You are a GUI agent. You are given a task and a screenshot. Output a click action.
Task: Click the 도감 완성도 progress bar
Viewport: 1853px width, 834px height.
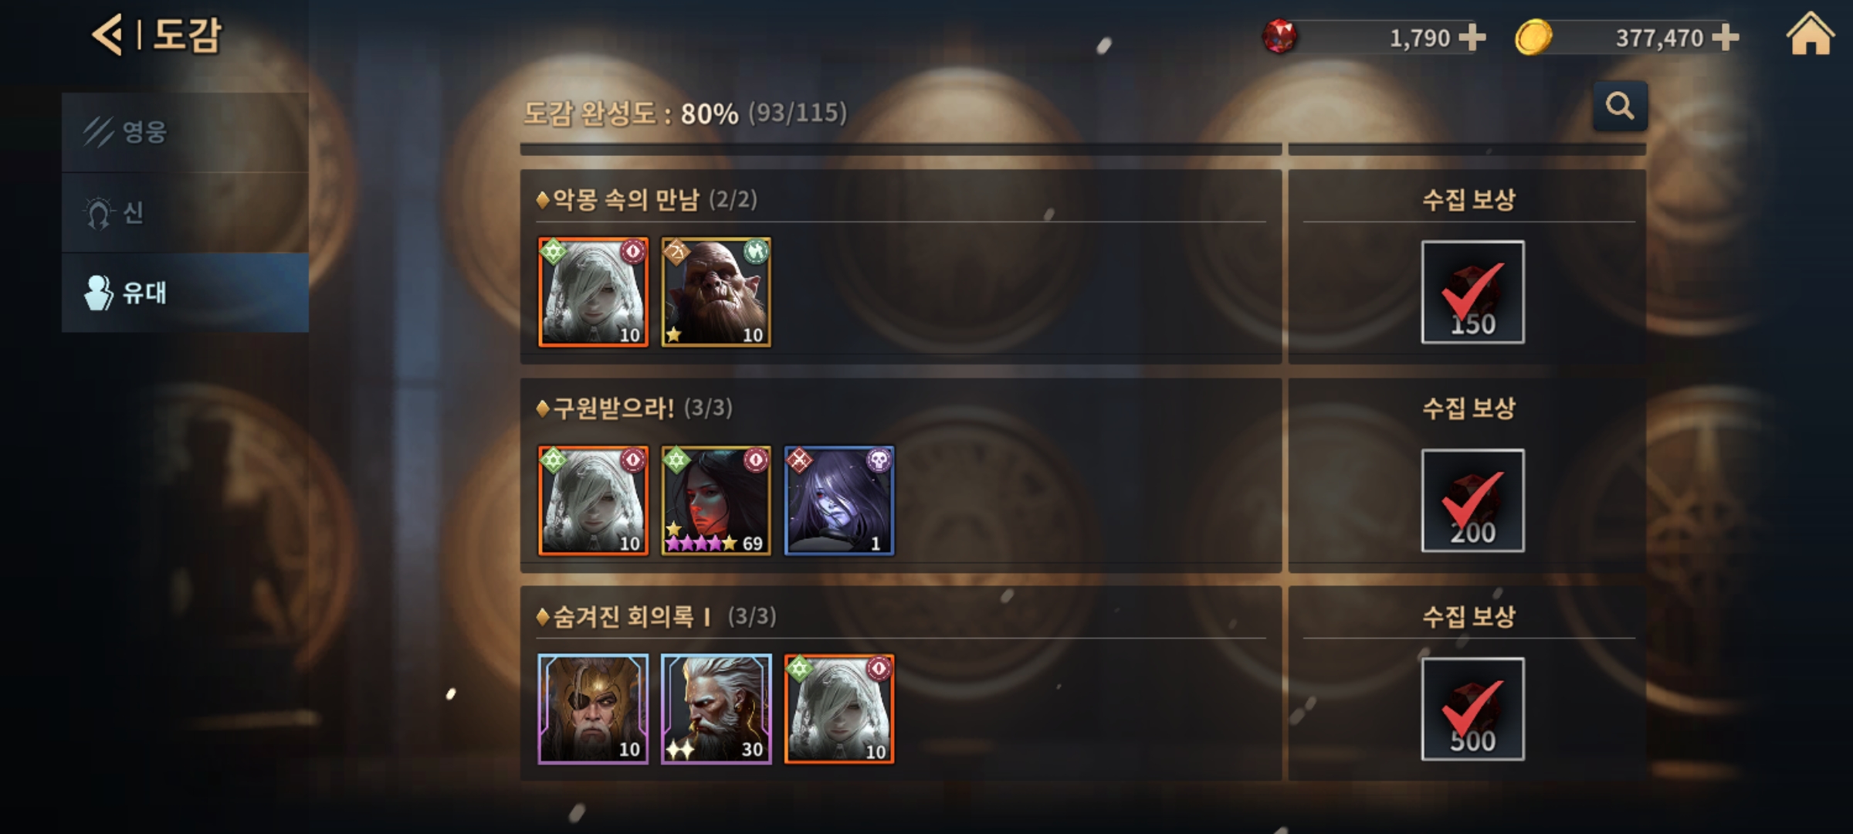click(1082, 149)
